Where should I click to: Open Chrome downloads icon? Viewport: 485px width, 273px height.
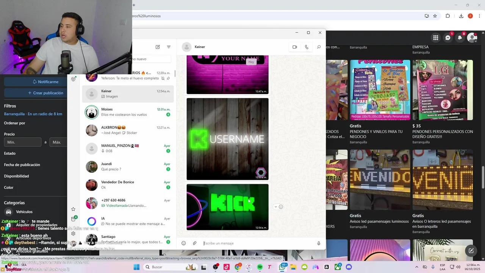click(461, 16)
